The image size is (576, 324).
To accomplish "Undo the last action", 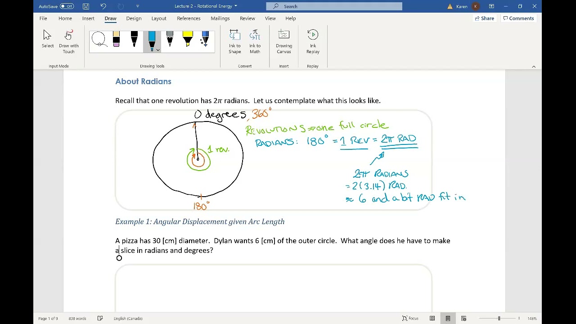I will tap(103, 6).
